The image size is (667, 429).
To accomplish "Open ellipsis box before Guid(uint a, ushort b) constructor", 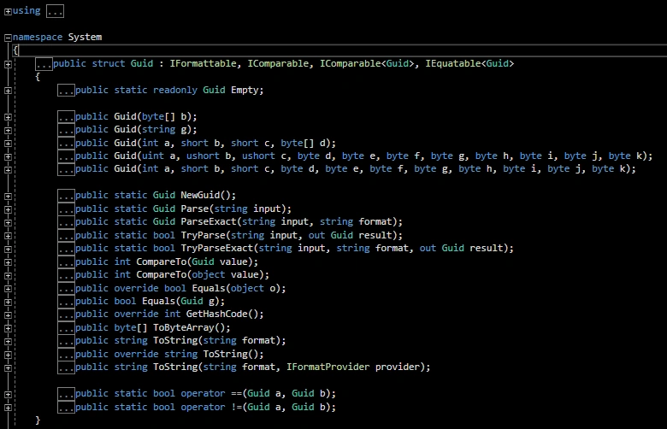I will click(66, 156).
